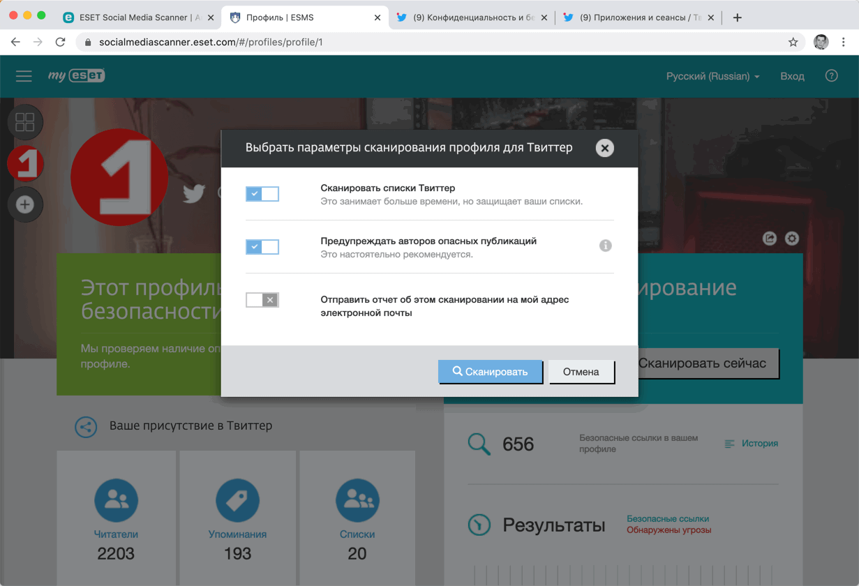Click the Читатели followers icon
859x586 pixels.
[x=116, y=500]
